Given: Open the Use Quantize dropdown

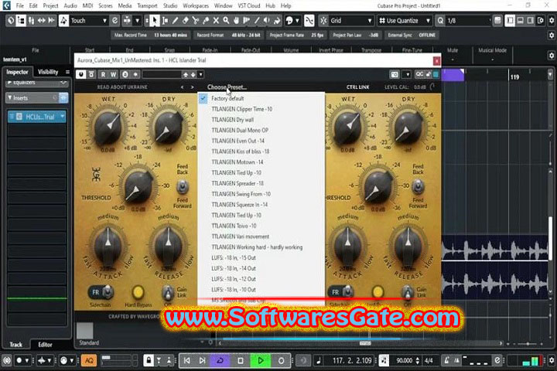Looking at the screenshot, I should 405,21.
